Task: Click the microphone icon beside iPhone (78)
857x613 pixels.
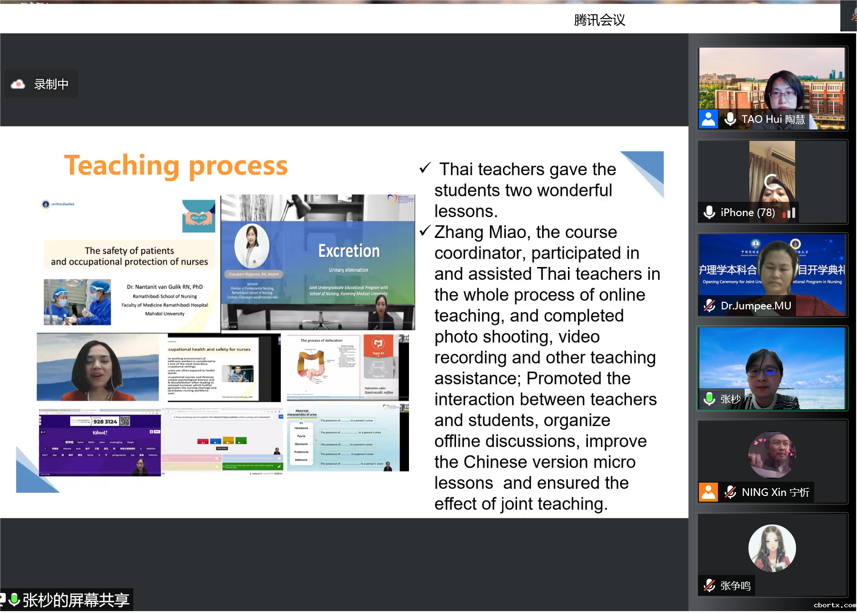Action: [x=709, y=212]
